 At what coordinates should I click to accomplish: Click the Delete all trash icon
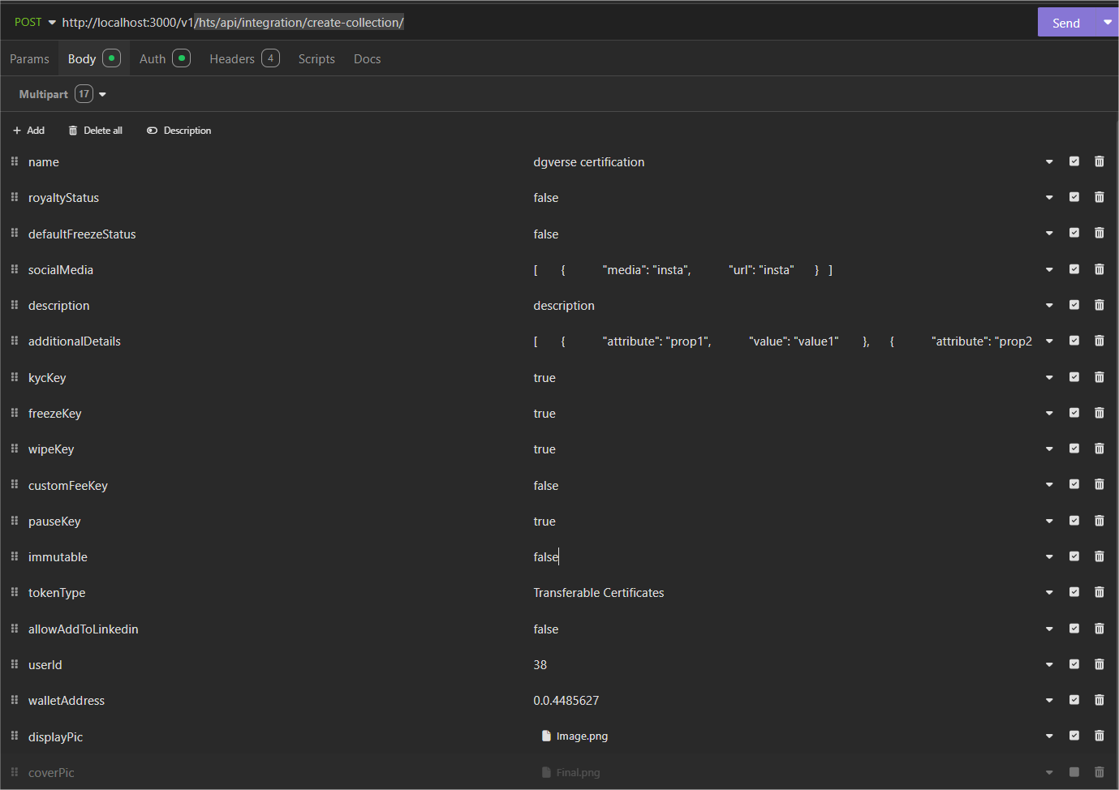coord(72,130)
